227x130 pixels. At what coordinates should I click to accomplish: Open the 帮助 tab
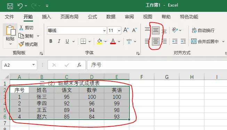[166, 17]
